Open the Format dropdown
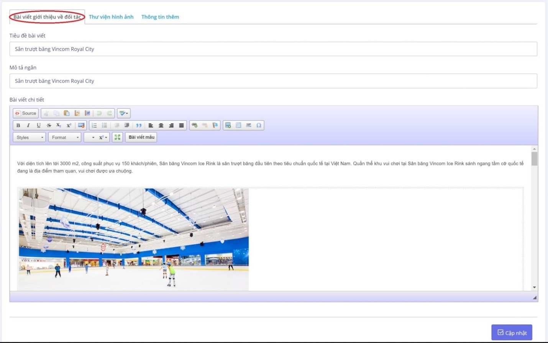Screen dimensions: 548x343 (x=65, y=137)
